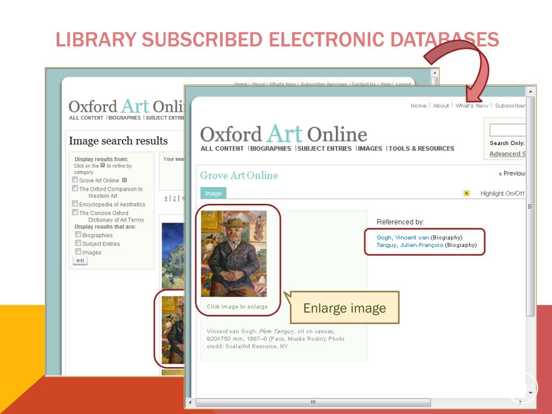The image size is (552, 414).
Task: Click Home link in front window
Action: 418,106
